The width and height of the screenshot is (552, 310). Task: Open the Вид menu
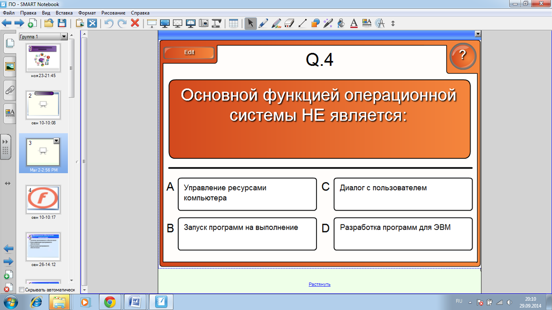coord(46,13)
